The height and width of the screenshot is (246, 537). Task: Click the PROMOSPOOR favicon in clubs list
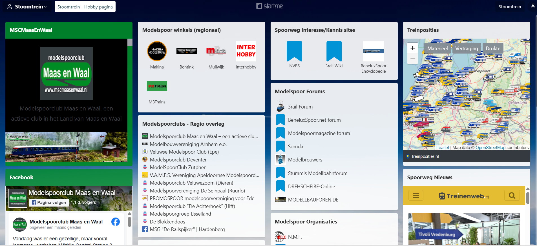145,198
